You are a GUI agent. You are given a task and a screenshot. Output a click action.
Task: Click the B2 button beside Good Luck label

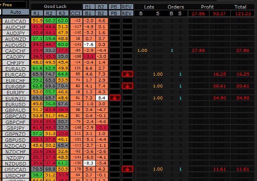point(102,7)
